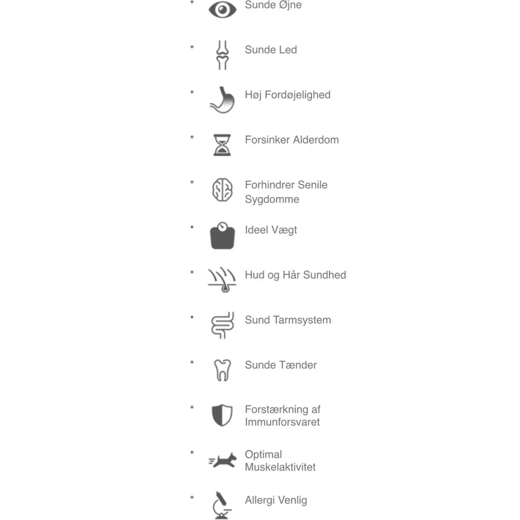Select the Allergi Venlig label
520x520 pixels.
coord(276,500)
